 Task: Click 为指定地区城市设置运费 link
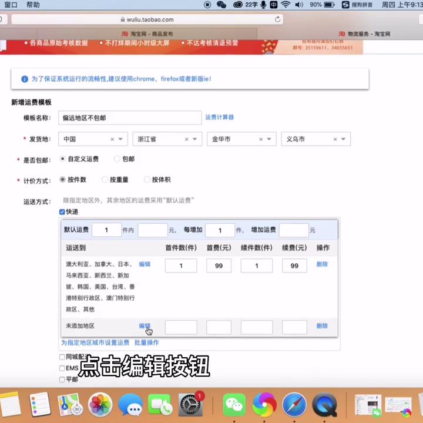(x=95, y=343)
